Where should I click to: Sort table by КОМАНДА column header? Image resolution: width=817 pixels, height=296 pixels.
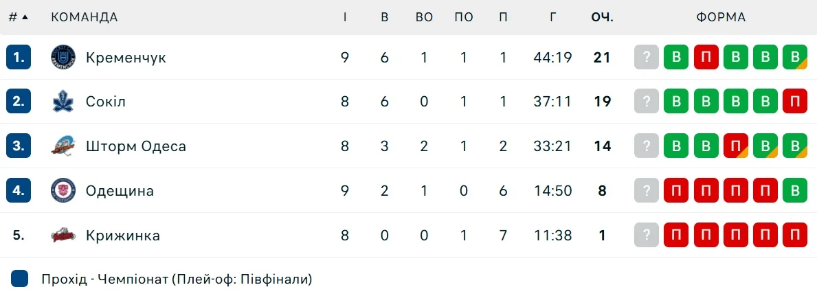pos(85,17)
